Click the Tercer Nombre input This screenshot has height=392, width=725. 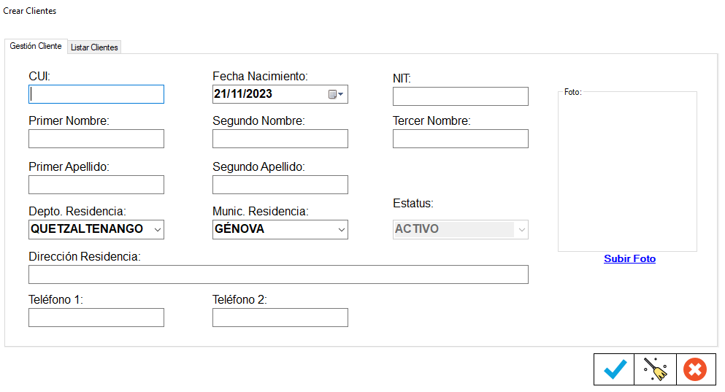(460, 139)
